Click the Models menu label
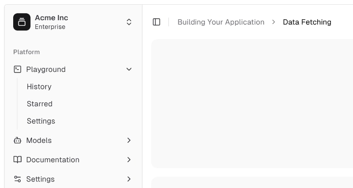Image resolution: width=353 pixels, height=188 pixels. pyautogui.click(x=39, y=140)
